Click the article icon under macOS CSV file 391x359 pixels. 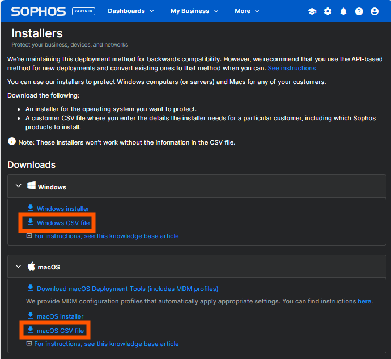[x=29, y=344]
